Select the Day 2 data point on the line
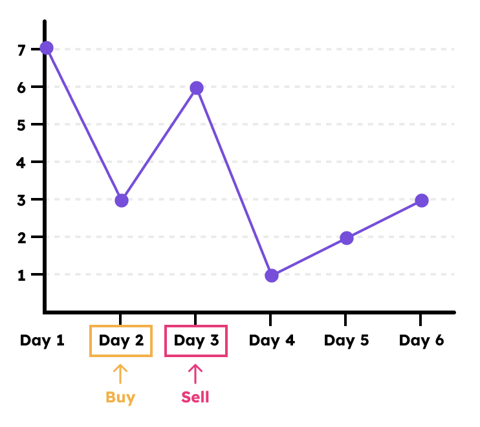480x427 pixels. click(x=121, y=200)
